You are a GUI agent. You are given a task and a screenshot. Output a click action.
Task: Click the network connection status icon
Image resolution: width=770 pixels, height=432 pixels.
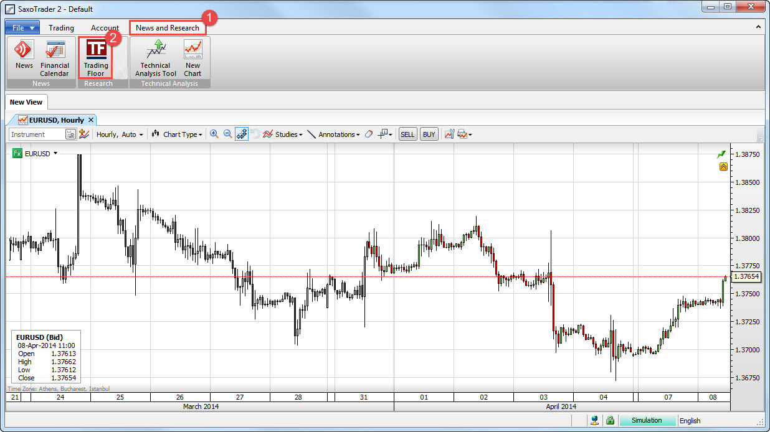coord(596,420)
